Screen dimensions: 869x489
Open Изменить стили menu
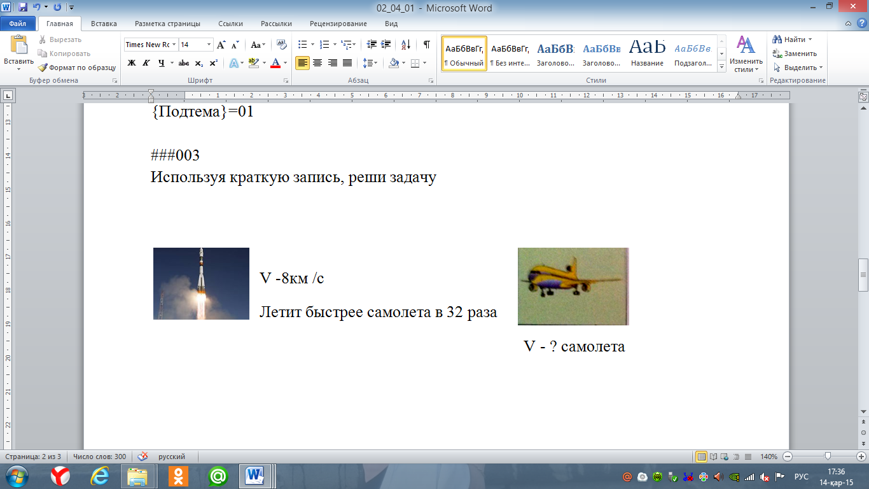point(746,53)
